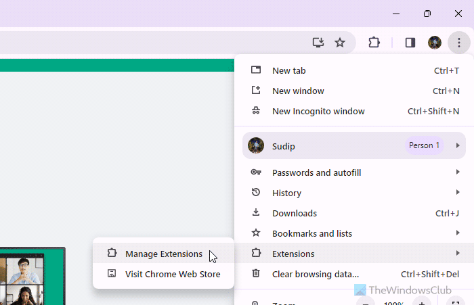The width and height of the screenshot is (474, 305).
Task: Expand Bookmarks and lists submenu arrow
Action: point(458,233)
